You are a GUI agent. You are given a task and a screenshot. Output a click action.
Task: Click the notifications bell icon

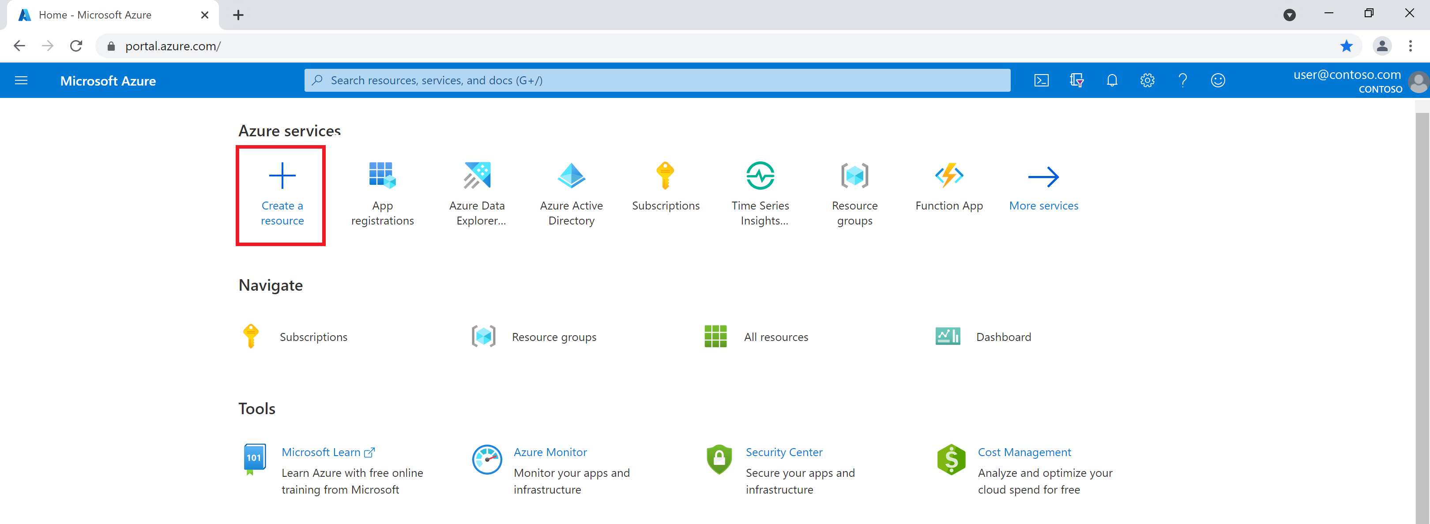[x=1111, y=81]
